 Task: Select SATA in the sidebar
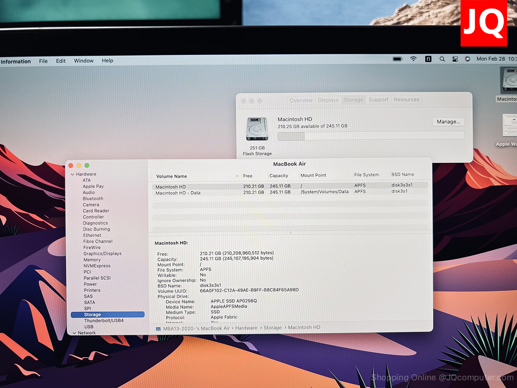tap(90, 302)
